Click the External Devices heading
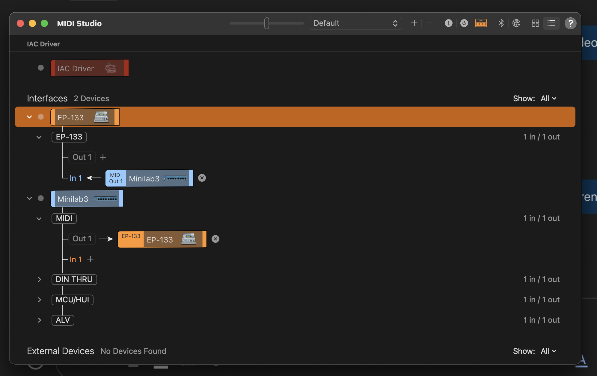This screenshot has height=376, width=597. pos(61,351)
